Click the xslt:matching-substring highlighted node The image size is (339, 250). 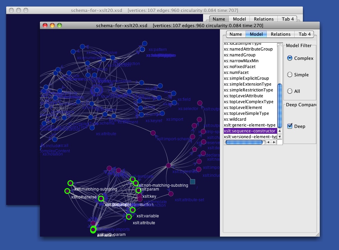pyautogui.click(x=70, y=183)
